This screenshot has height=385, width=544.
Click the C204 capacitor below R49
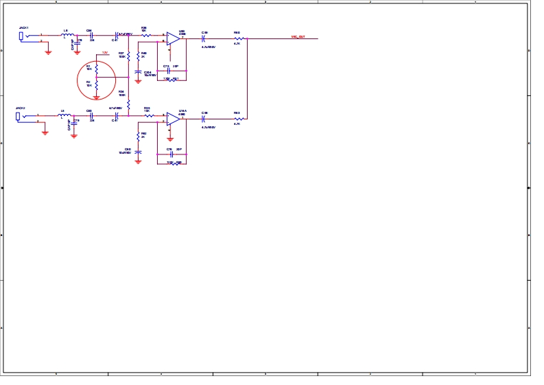139,71
